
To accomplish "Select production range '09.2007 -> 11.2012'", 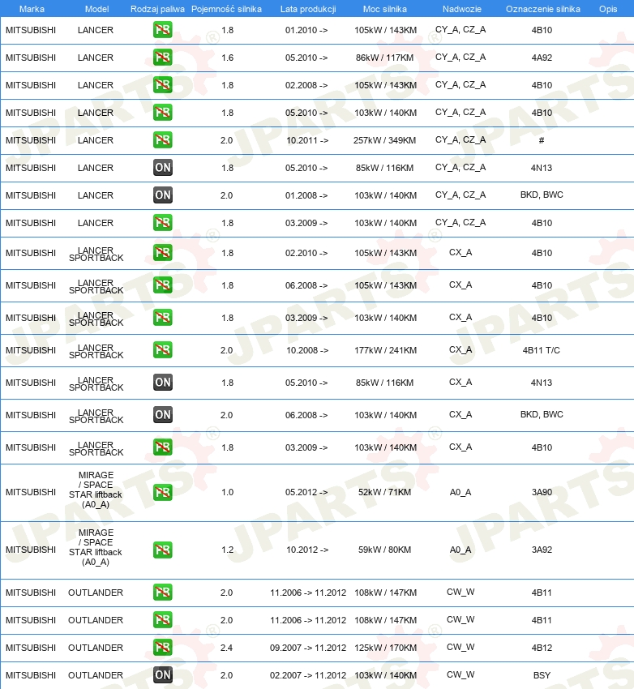I will pos(308,648).
